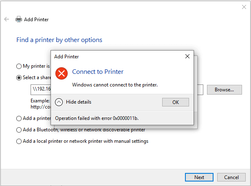
Task: Click the "Find a printer by other options" heading
Action: pyautogui.click(x=59, y=40)
